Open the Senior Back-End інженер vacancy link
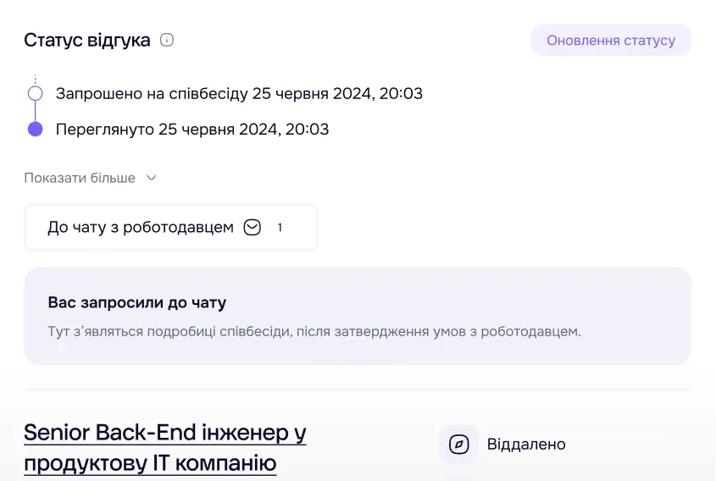The image size is (716, 481). (x=165, y=448)
